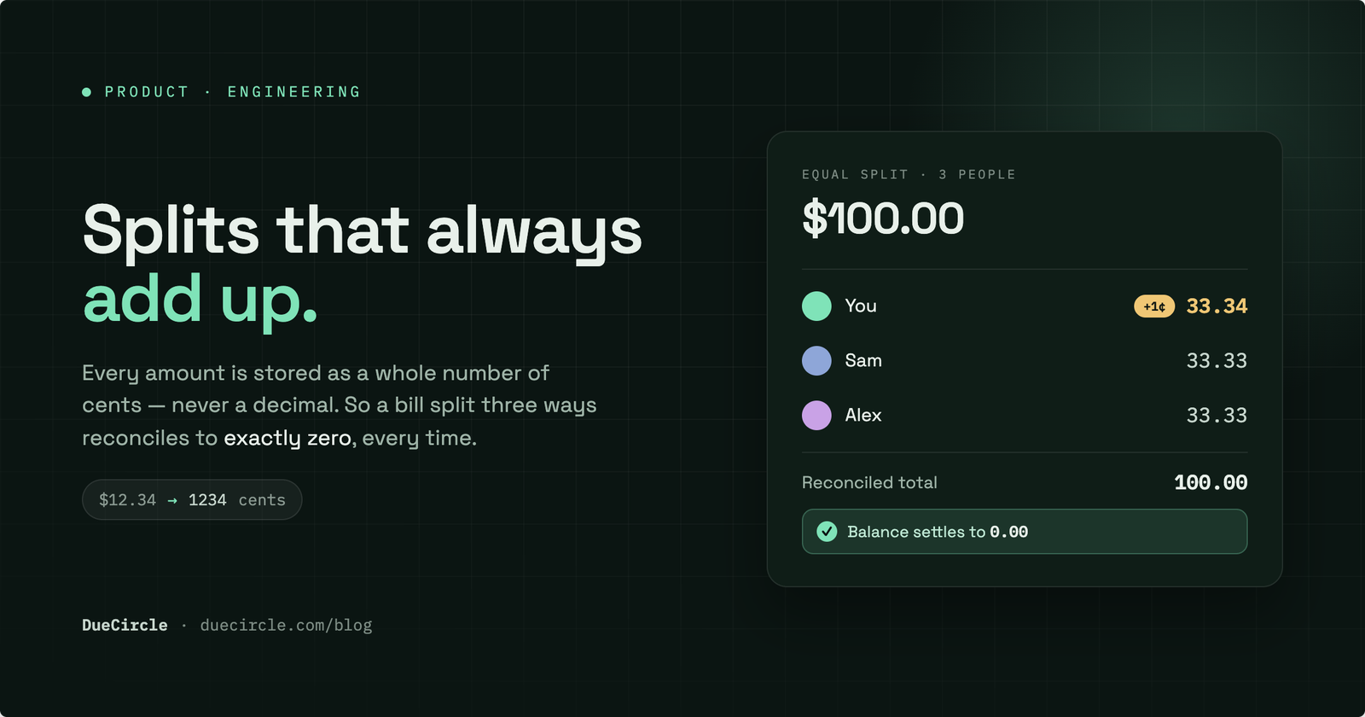Screen dimensions: 1365x717
Task: Click the green avatar next to You
Action: click(816, 306)
